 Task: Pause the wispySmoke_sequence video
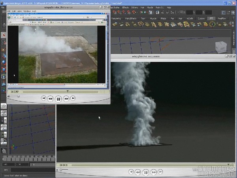pos(146,172)
